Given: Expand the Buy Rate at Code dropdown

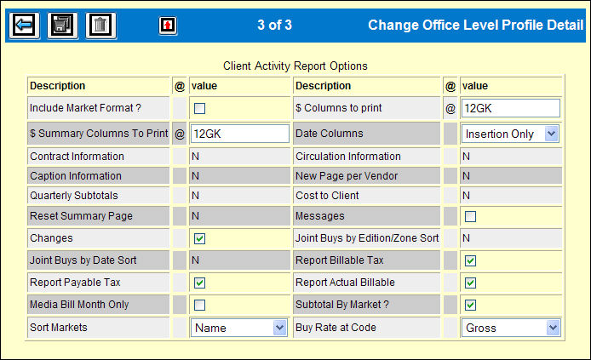Looking at the screenshot, I should click(511, 328).
